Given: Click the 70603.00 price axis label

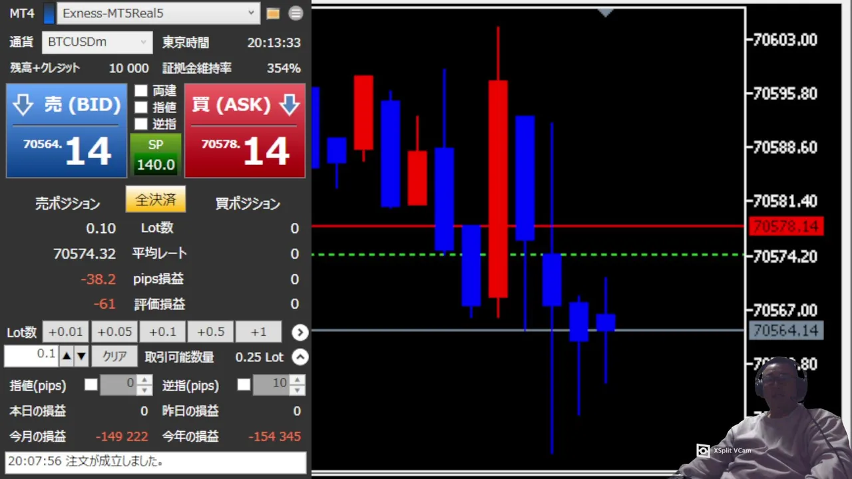Looking at the screenshot, I should [x=785, y=40].
